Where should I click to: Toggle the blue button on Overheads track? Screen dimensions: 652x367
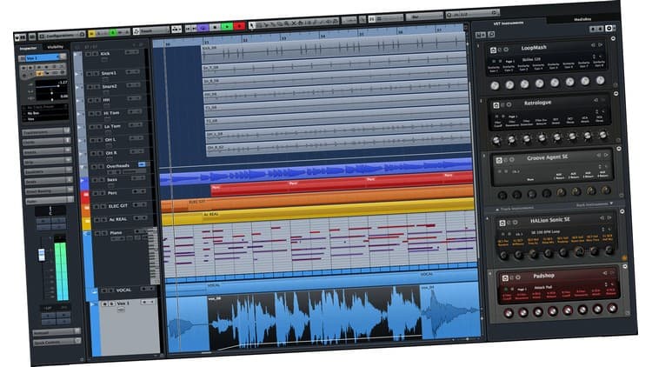[x=142, y=164]
